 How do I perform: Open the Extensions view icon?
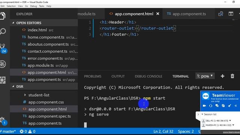pos(3,80)
